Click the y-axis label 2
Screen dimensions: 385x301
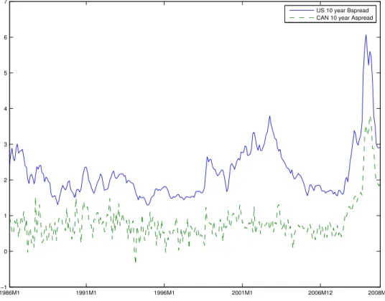(x=5, y=180)
